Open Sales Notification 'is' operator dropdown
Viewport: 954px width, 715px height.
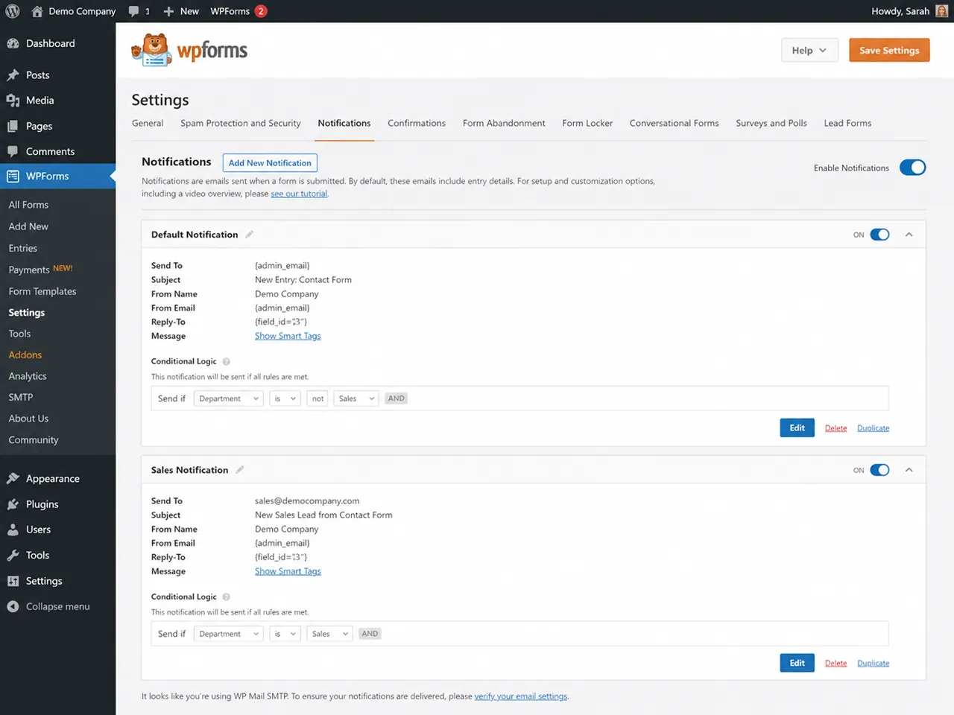pyautogui.click(x=285, y=634)
